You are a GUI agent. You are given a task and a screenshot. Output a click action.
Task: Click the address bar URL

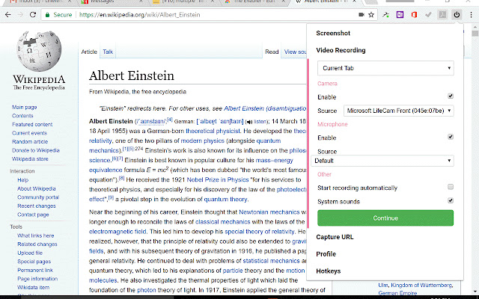tap(140, 15)
